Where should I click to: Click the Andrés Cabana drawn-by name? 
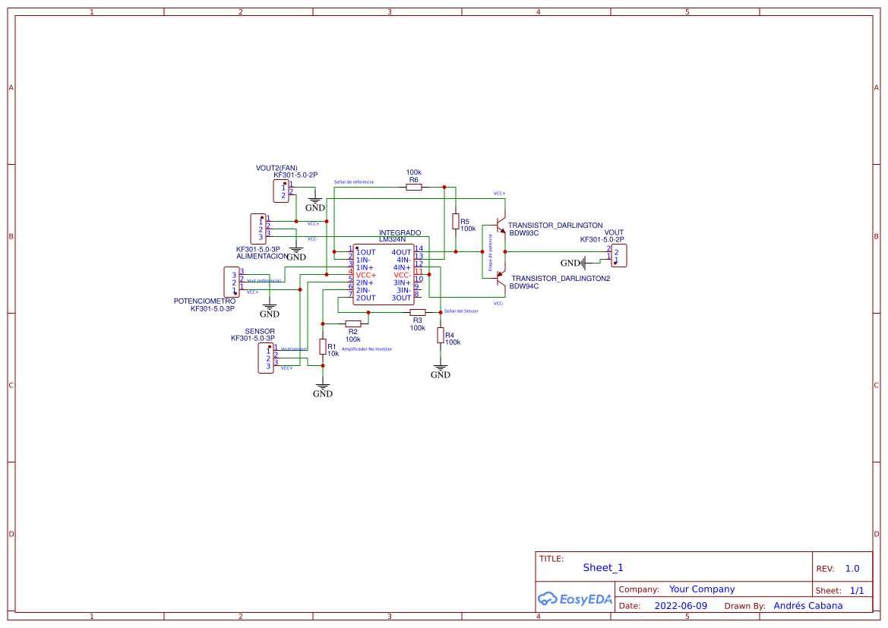[x=807, y=605]
